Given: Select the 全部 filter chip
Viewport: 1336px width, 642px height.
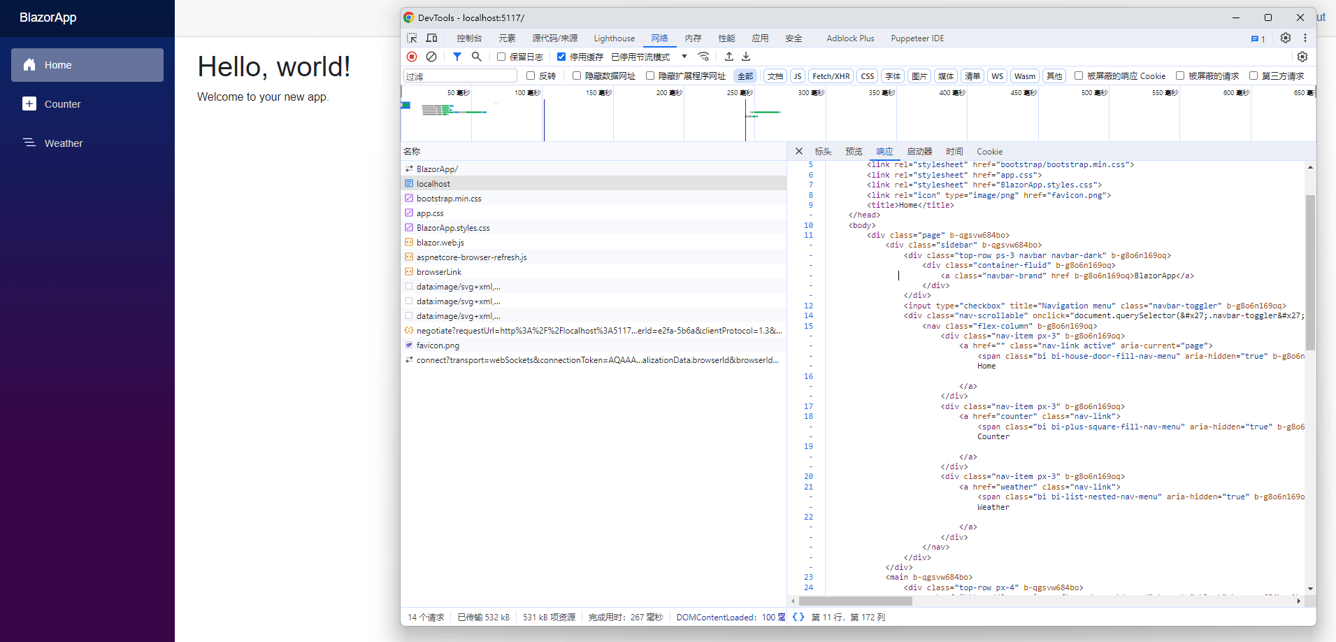Looking at the screenshot, I should coord(746,76).
